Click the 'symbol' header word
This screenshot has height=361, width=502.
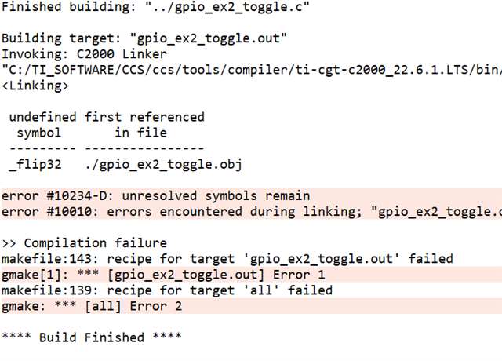(x=38, y=133)
